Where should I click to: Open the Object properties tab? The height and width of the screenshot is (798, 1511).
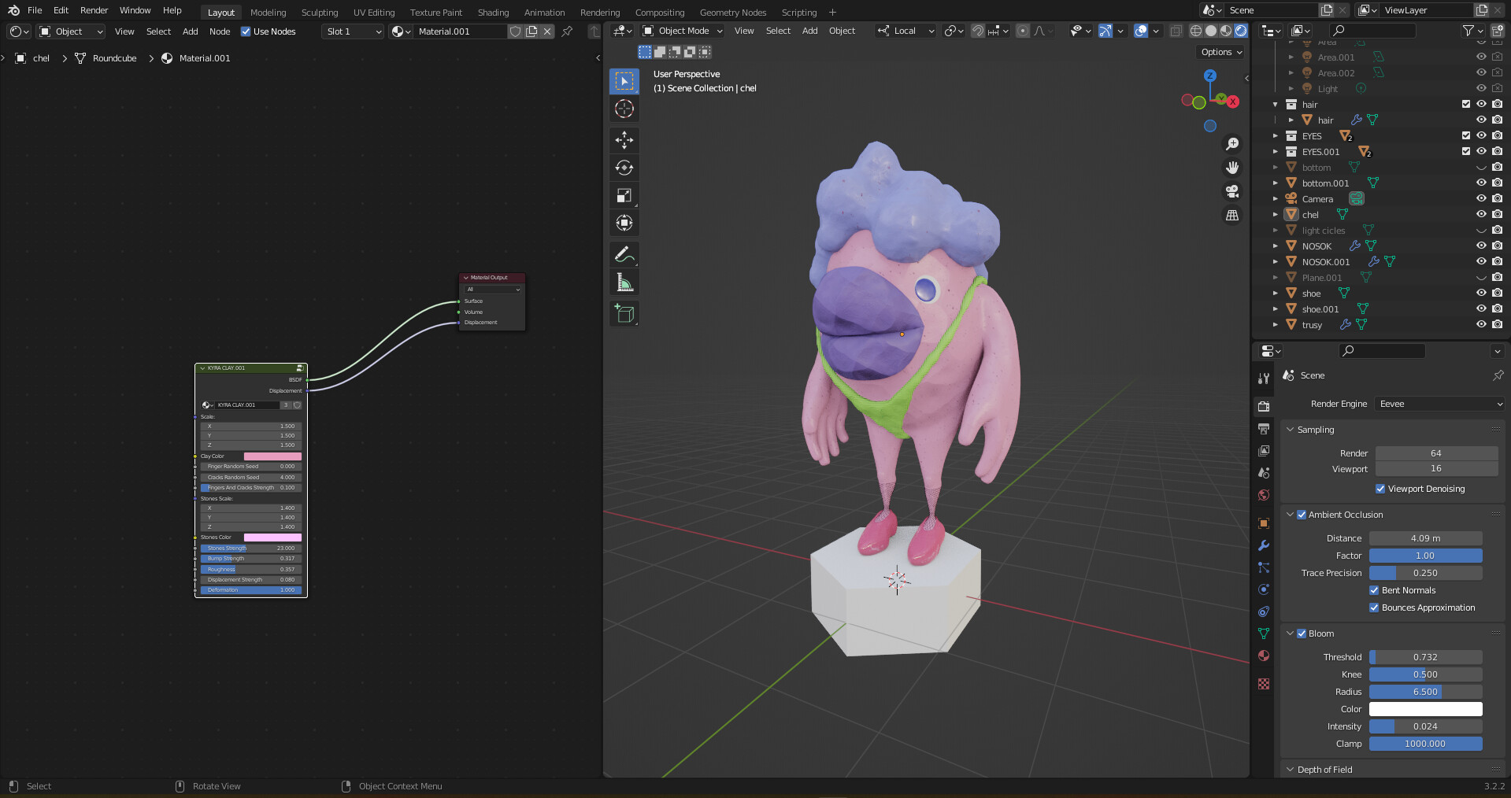point(1264,523)
